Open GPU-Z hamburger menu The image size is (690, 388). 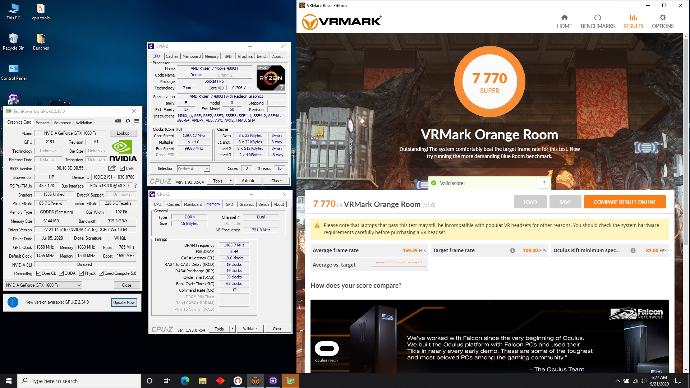(x=137, y=121)
